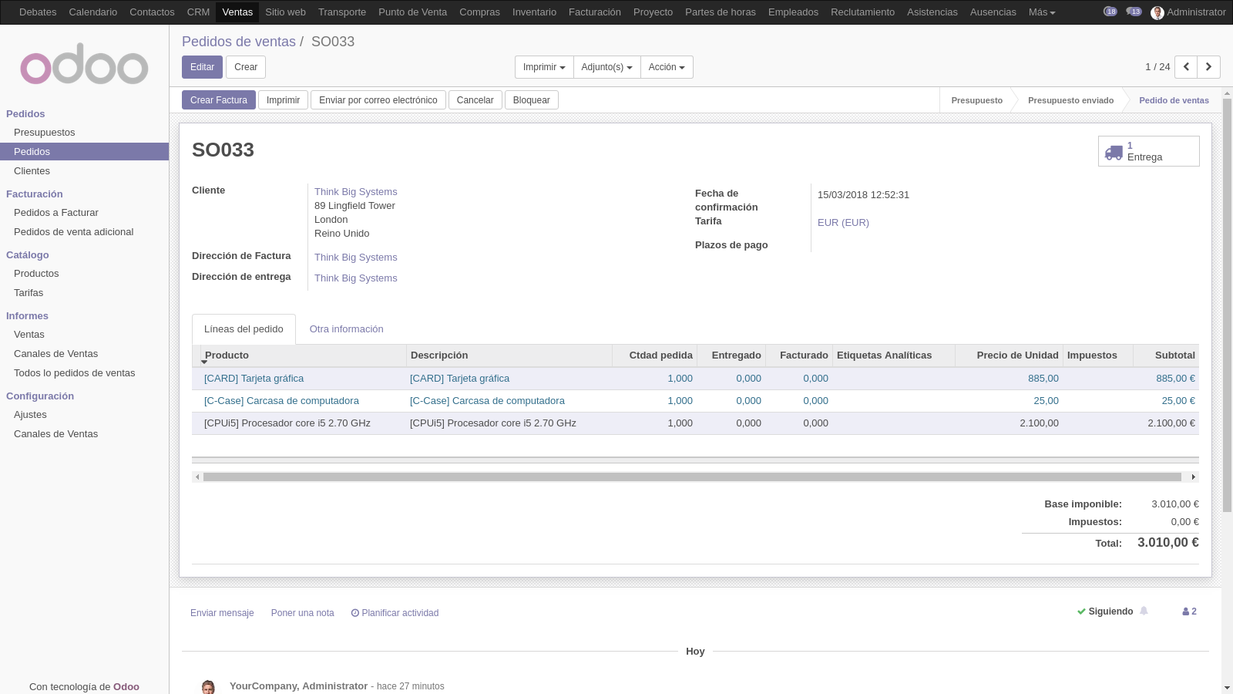This screenshot has height=694, width=1233.
Task: Open conversations chat icon showing 13
Action: coord(1134,12)
